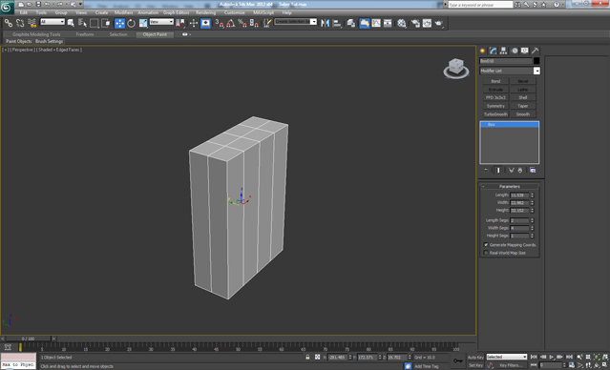Collapse the Parameters rollout
The height and width of the screenshot is (370, 610).
pos(509,187)
